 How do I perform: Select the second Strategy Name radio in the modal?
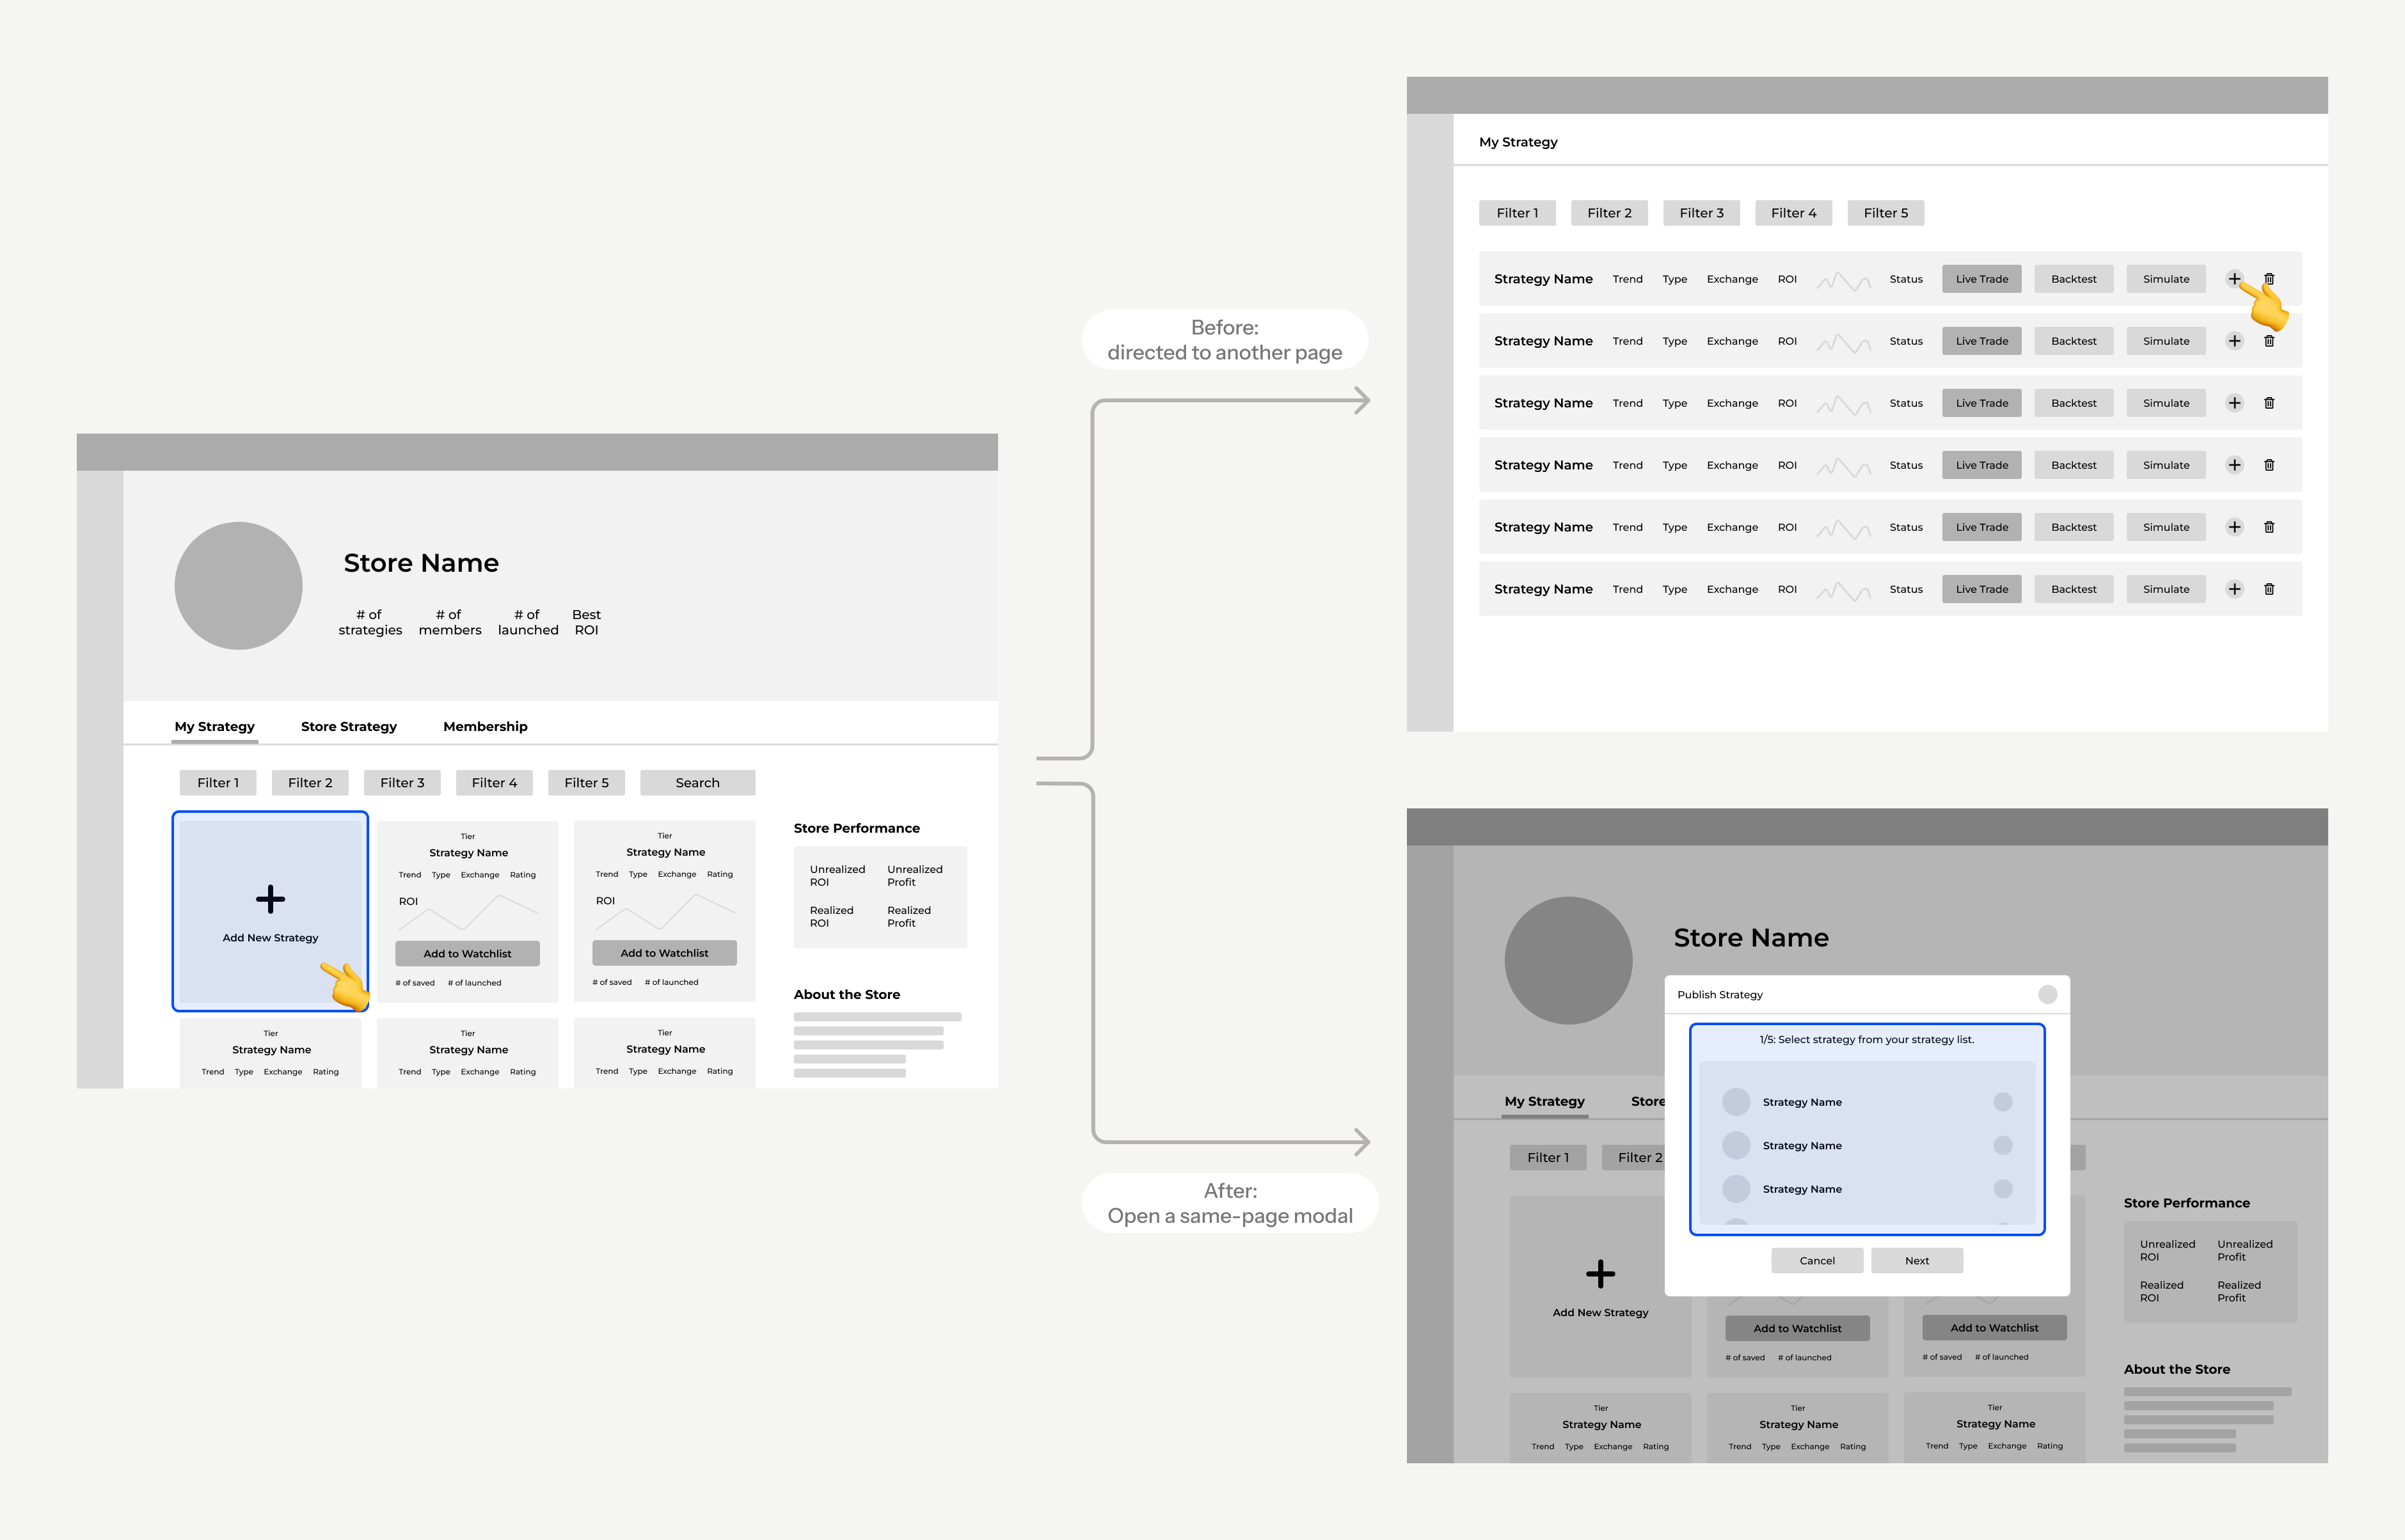2002,1145
